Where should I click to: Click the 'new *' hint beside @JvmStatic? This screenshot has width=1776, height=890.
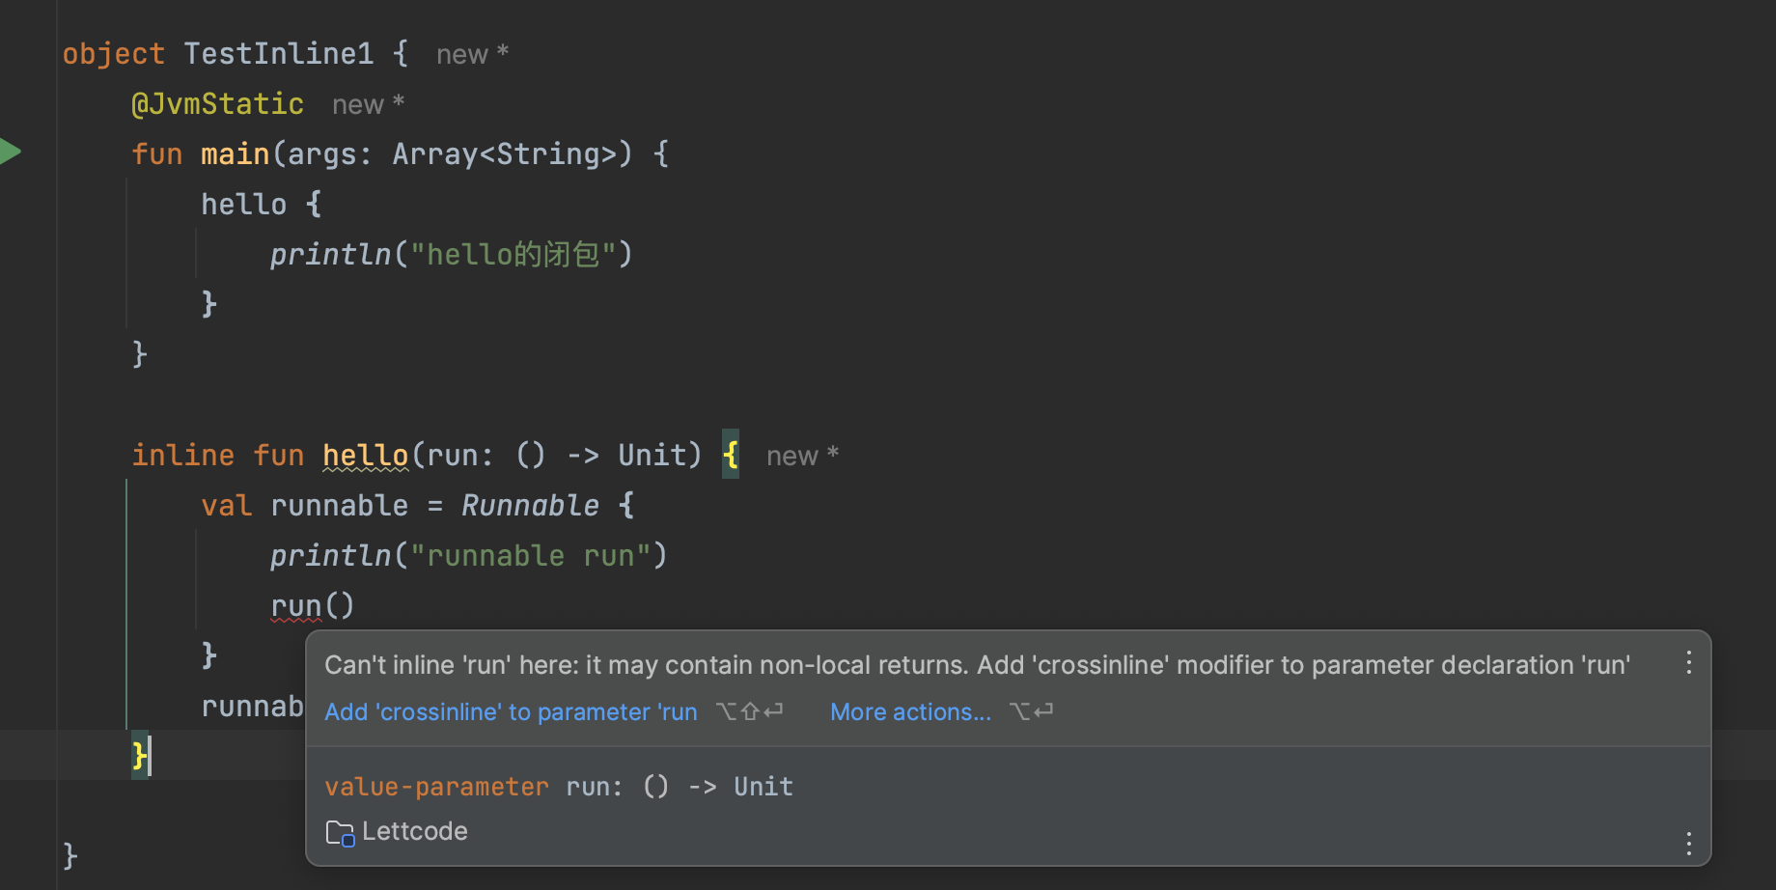[368, 104]
